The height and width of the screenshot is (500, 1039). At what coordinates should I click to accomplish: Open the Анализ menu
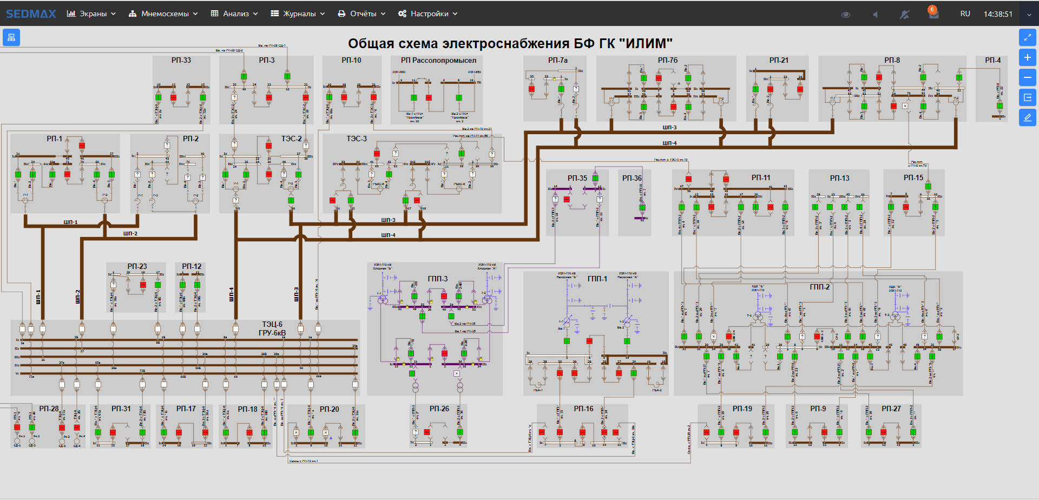click(x=234, y=14)
